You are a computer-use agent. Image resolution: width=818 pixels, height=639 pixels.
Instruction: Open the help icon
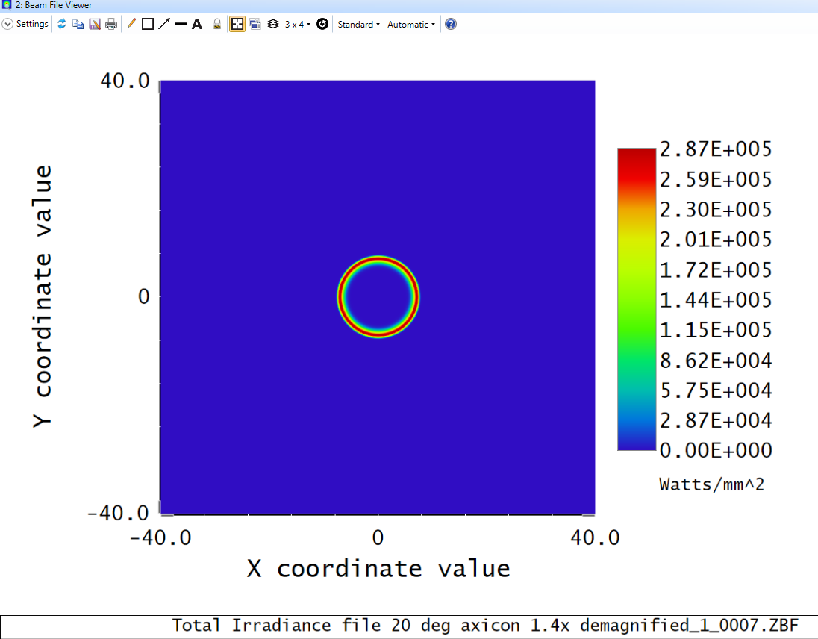pyautogui.click(x=451, y=24)
